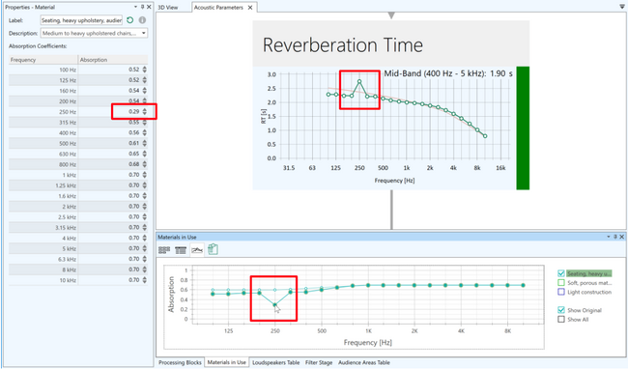Open the Loudspeakers Table tab

click(276, 362)
